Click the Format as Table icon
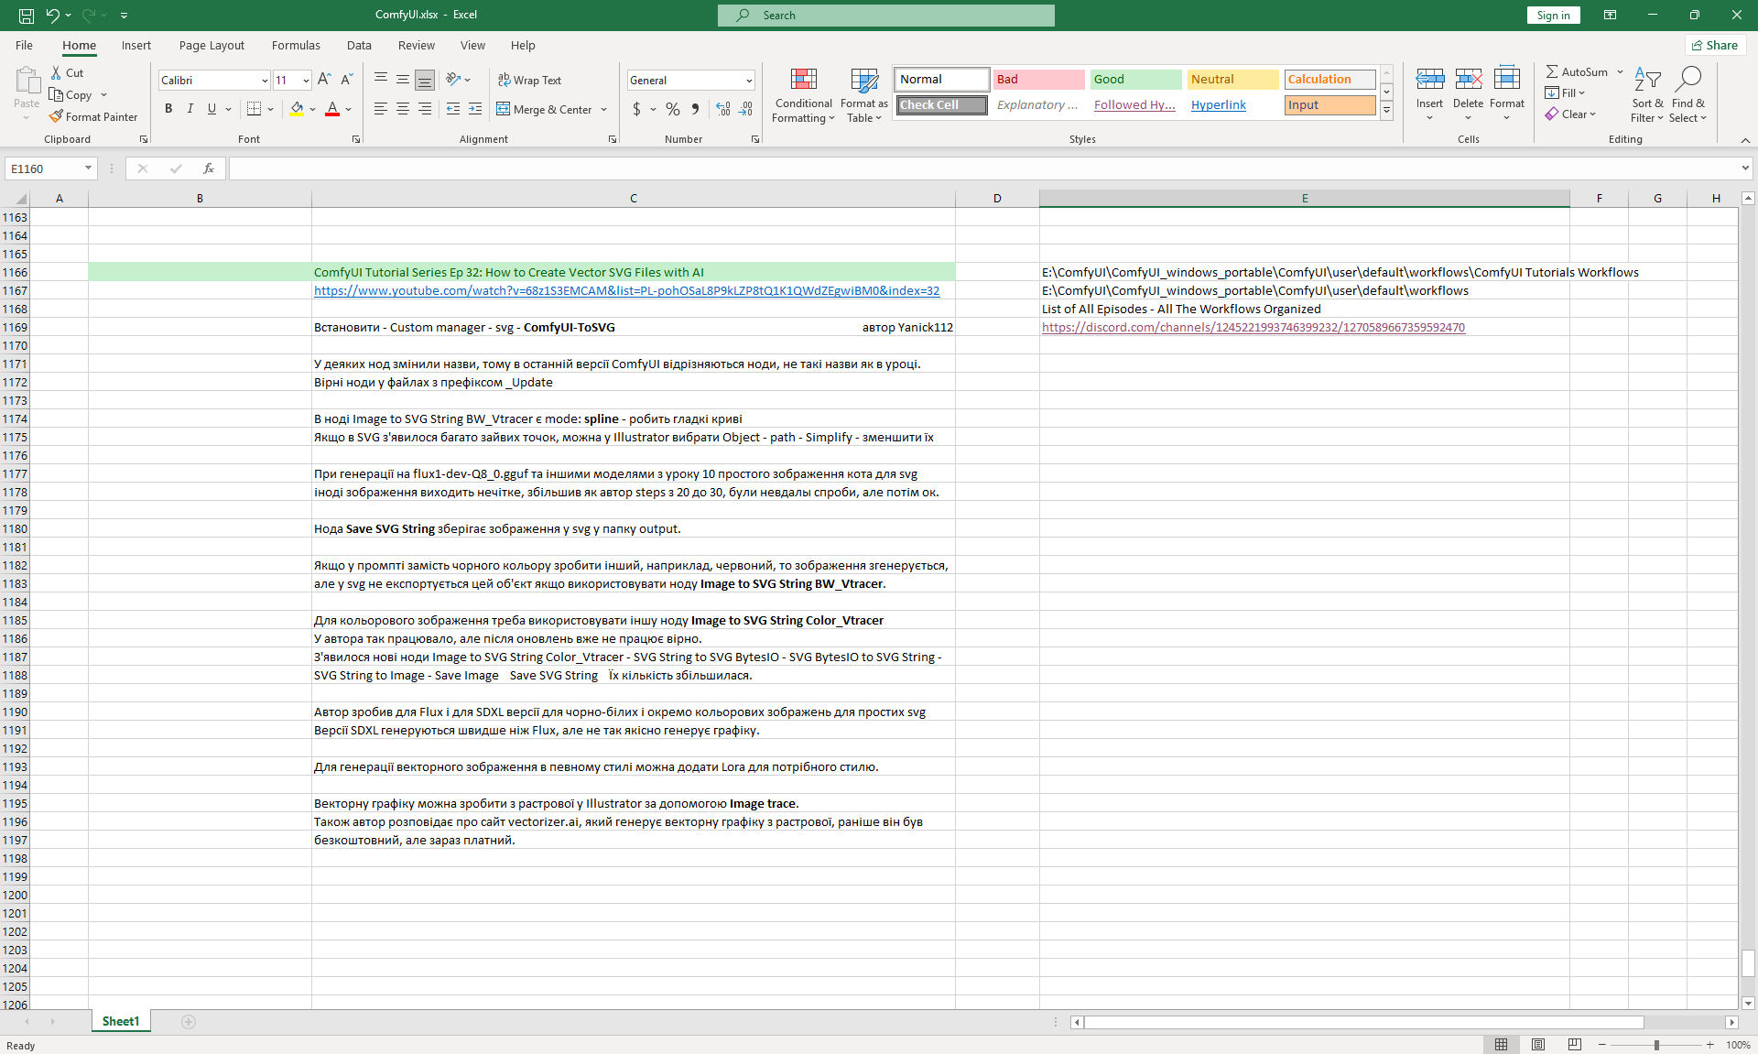1758x1054 pixels. (863, 81)
